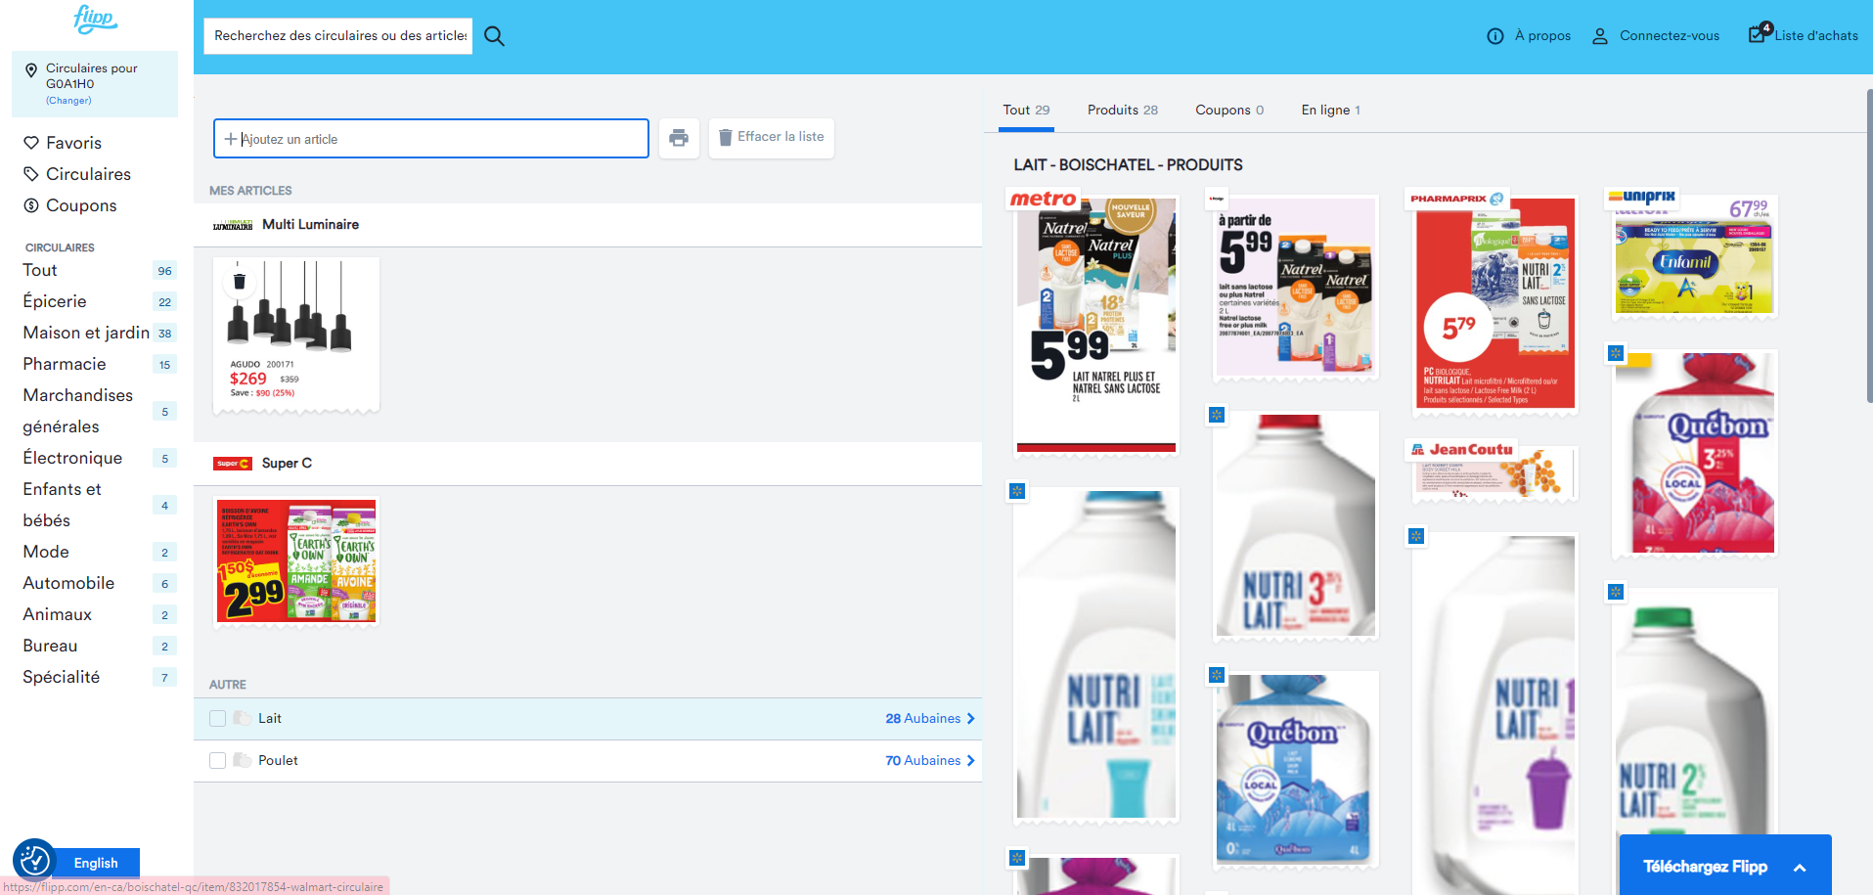This screenshot has width=1873, height=895.
Task: Click the Multi Luminaire store logo
Action: pos(233,225)
